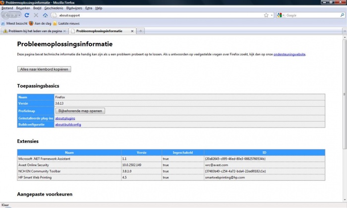Open the Help menu
The height and width of the screenshot is (208, 347).
(x=99, y=8)
